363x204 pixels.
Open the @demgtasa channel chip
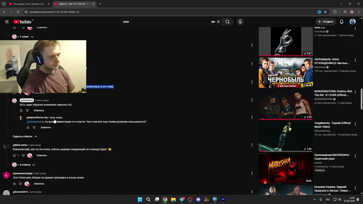pyautogui.click(x=27, y=100)
